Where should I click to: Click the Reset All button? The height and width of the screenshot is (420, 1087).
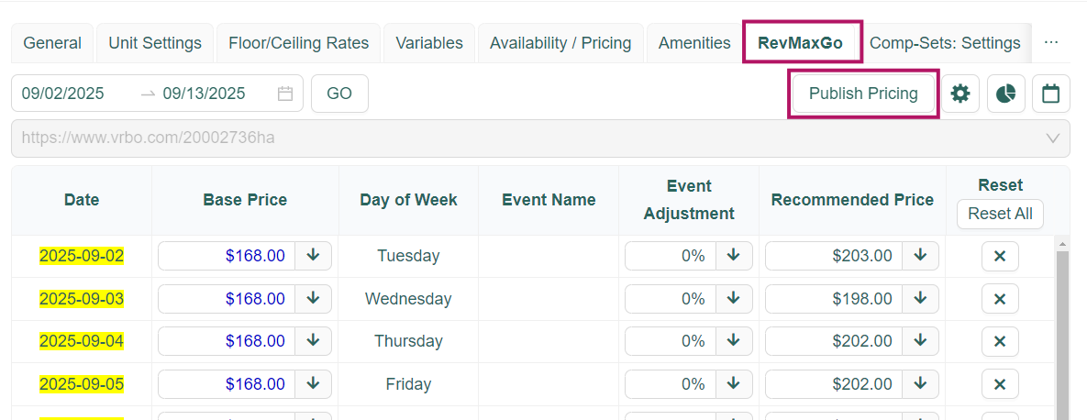(1000, 214)
